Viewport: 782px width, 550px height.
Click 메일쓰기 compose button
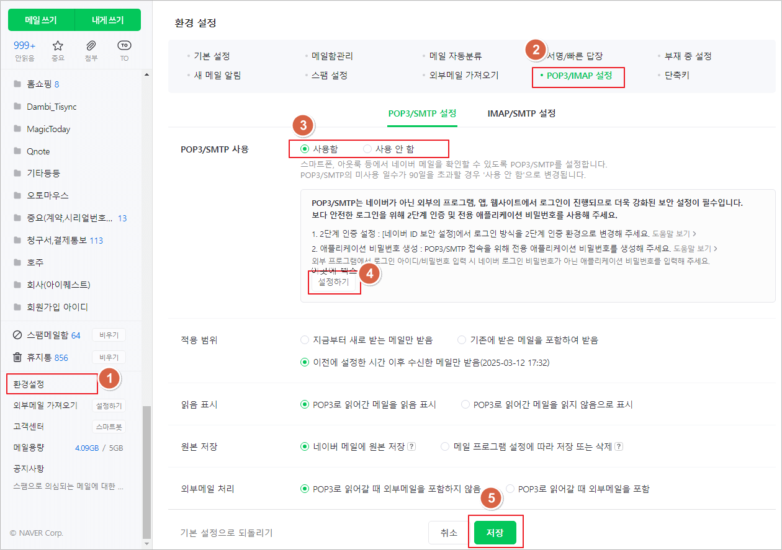coord(41,20)
